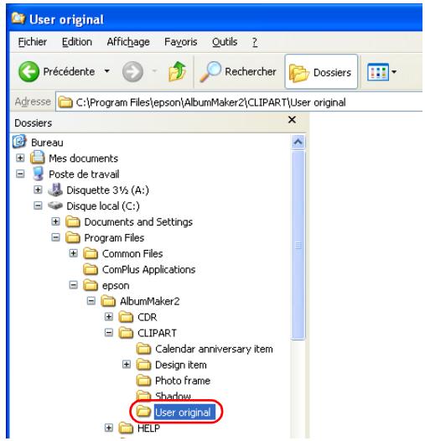Collapse Program Files node
Image resolution: width=425 pixels, height=441 pixels.
(x=55, y=237)
